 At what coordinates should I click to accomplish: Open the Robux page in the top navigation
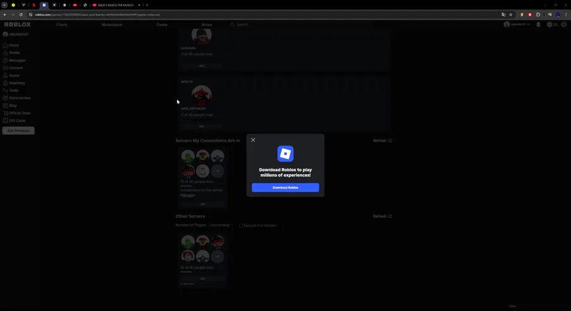pos(207,25)
